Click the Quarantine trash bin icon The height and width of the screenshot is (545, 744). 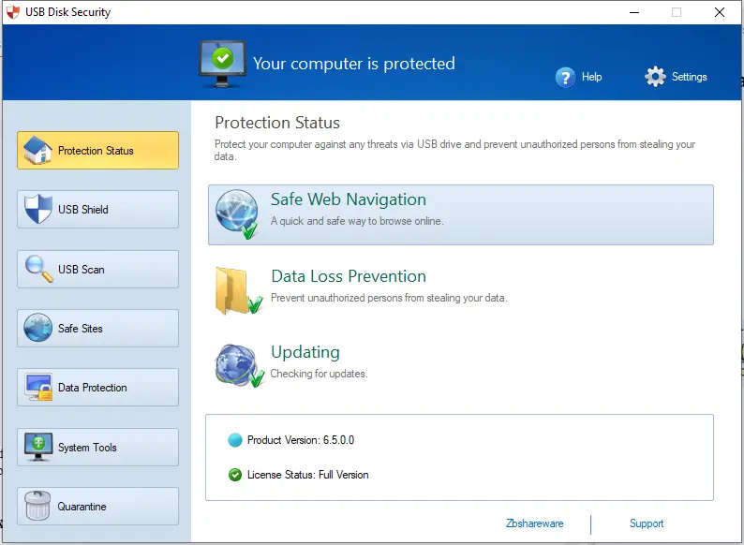tap(38, 506)
